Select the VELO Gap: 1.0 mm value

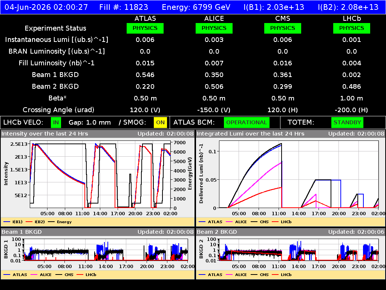coord(90,123)
